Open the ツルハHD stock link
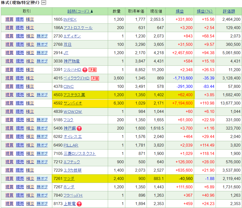This screenshot has width=242, height=208. click(x=72, y=70)
